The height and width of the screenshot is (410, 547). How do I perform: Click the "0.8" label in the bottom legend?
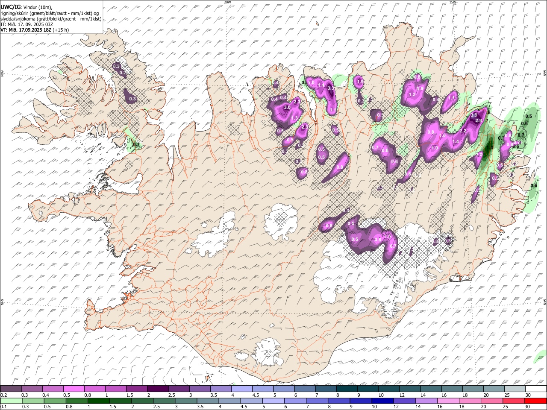(x=70, y=407)
